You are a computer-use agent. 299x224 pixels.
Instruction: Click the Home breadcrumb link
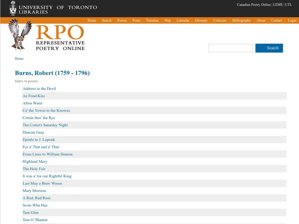click(19, 59)
